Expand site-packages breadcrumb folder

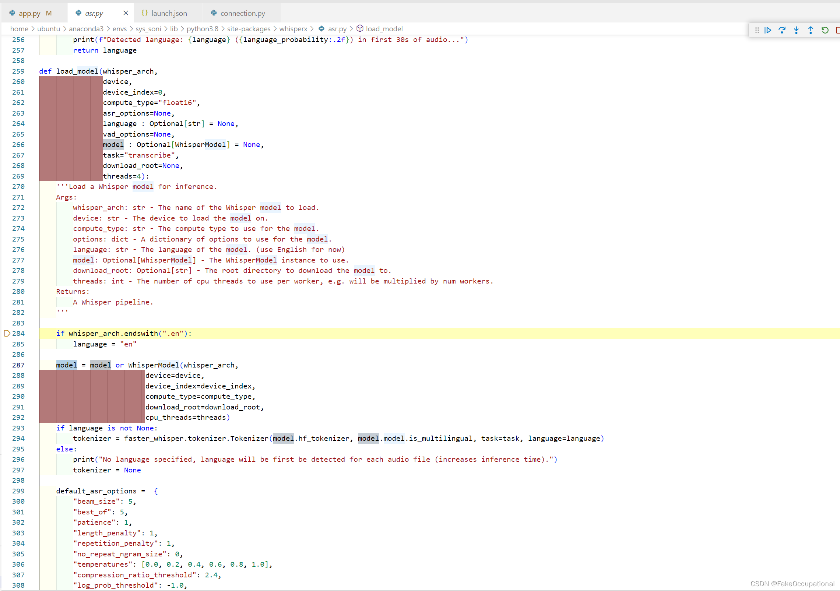pos(249,29)
